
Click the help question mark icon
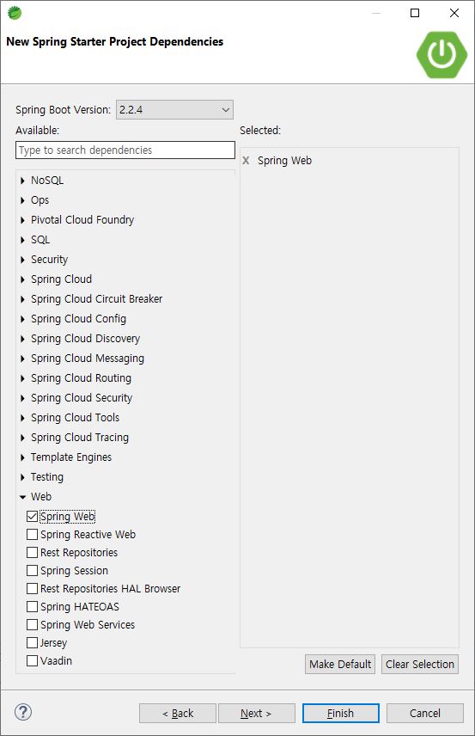[23, 712]
